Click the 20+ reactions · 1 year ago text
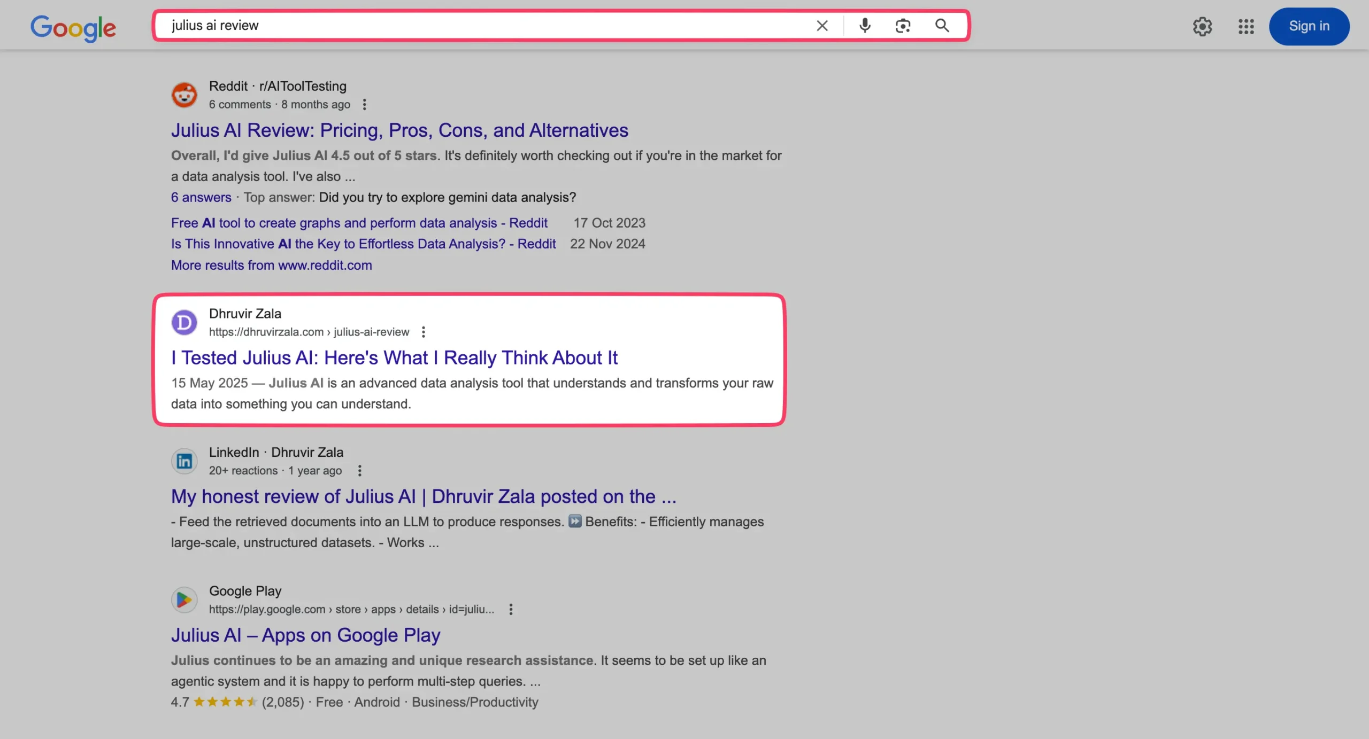 [275, 470]
